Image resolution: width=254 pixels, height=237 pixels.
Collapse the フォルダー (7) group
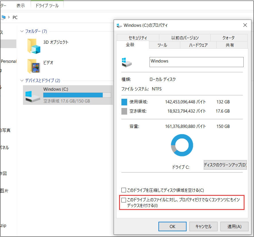[x=22, y=31]
